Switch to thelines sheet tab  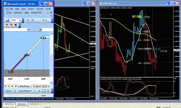[25, 86]
